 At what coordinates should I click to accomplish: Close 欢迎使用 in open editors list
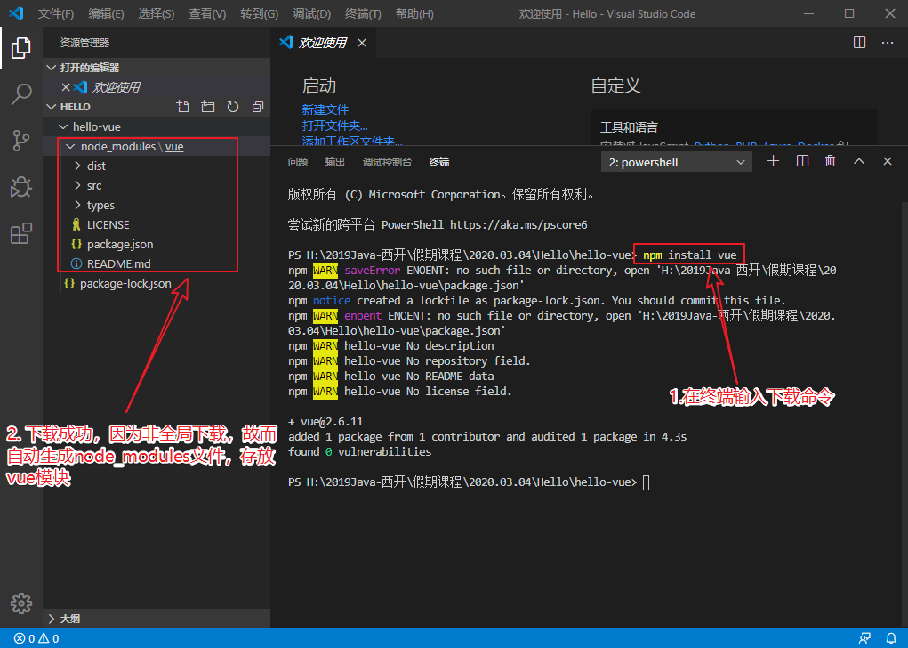pyautogui.click(x=66, y=87)
